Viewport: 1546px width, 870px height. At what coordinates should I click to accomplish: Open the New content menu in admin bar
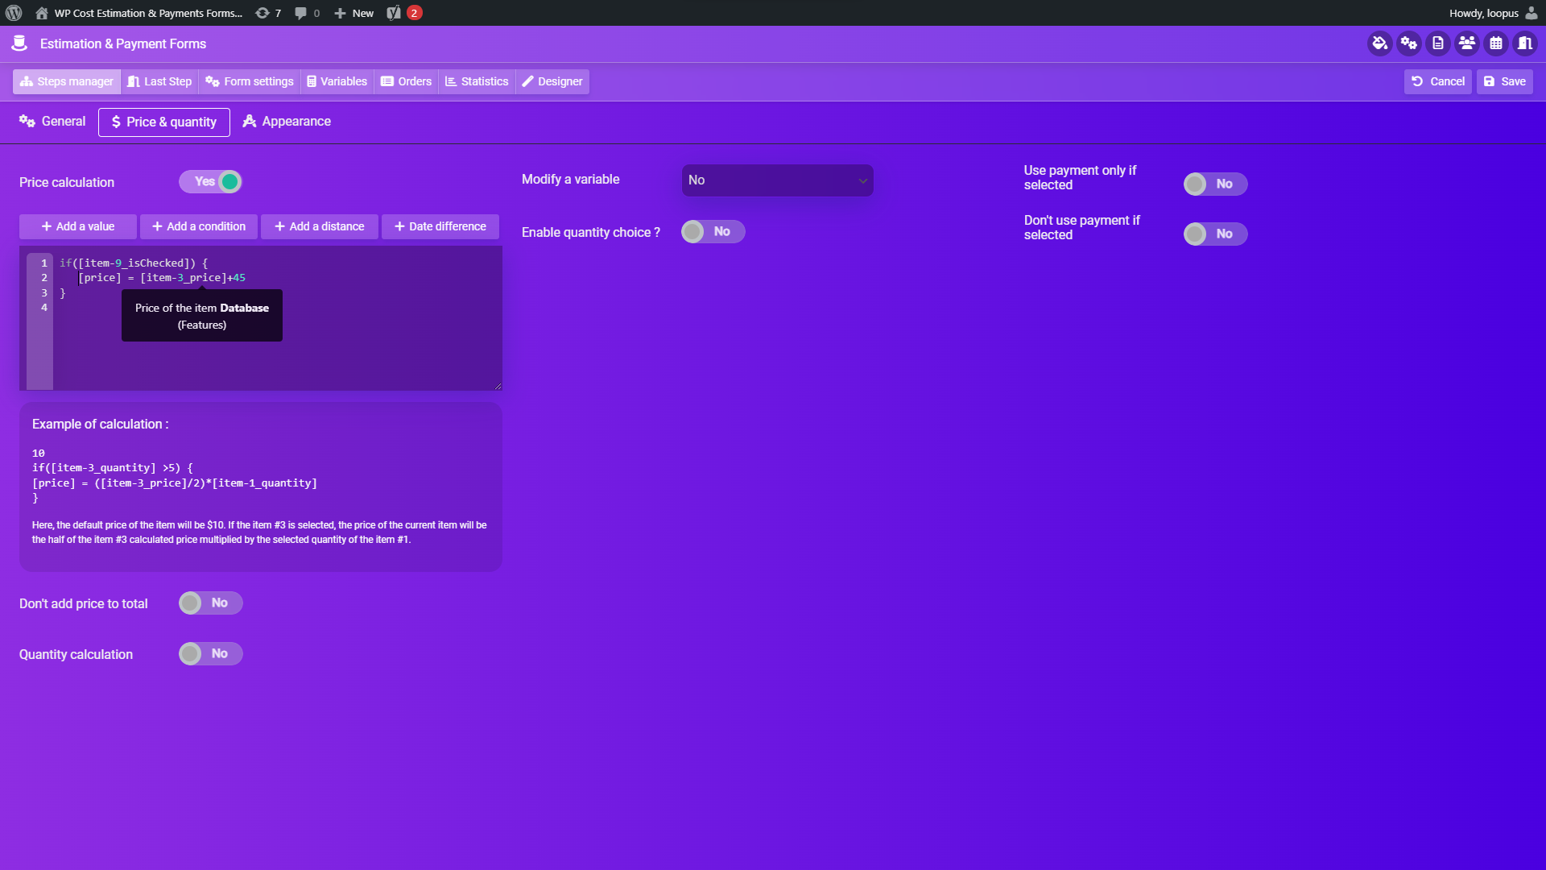coord(354,13)
